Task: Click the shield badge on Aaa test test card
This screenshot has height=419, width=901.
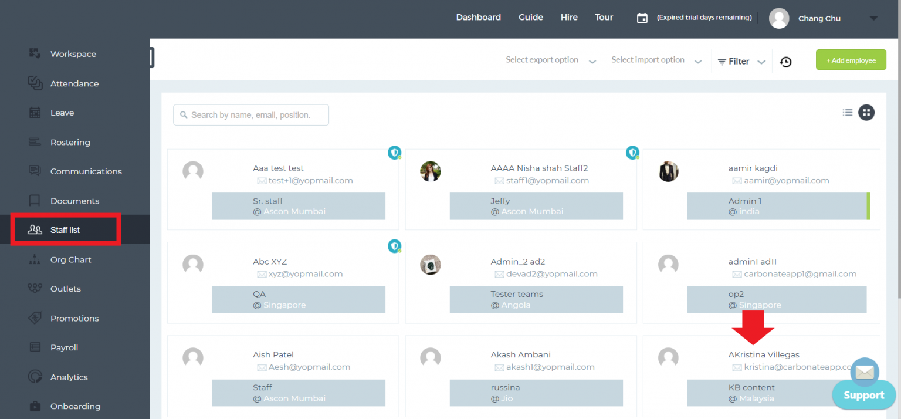Action: [395, 153]
